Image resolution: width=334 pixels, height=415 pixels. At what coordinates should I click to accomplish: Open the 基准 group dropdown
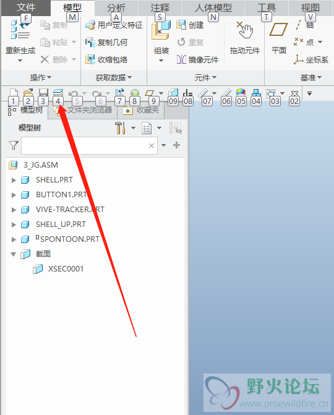311,77
